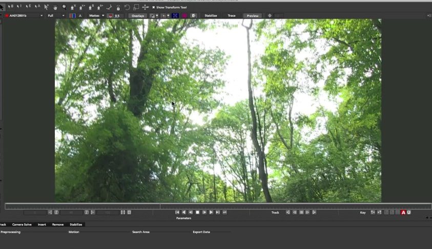Toggle the Overlays button
The image size is (432, 249).
138,16
